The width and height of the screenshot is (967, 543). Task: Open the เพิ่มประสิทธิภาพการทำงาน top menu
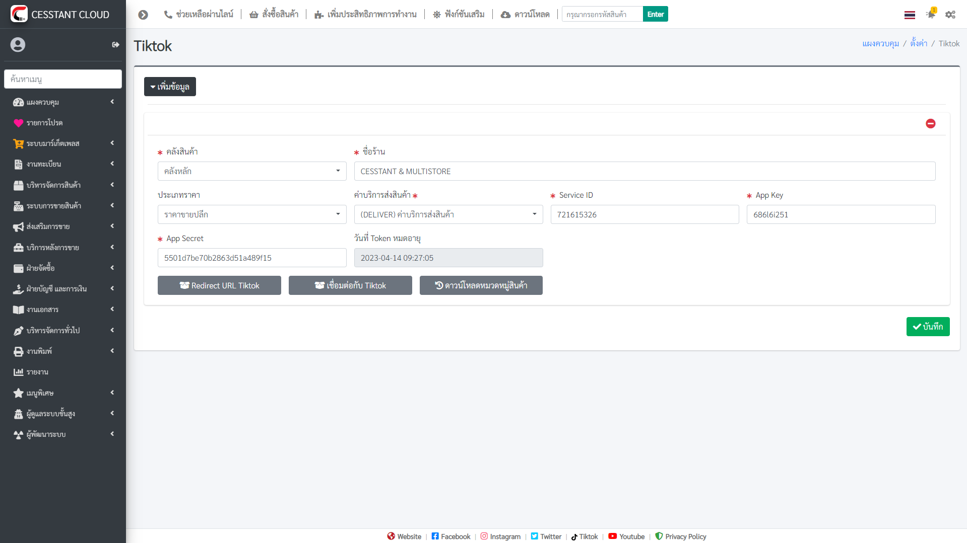[365, 15]
